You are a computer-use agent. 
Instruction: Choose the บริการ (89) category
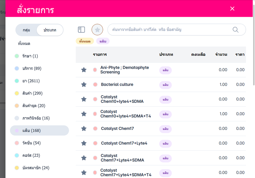point(32,68)
